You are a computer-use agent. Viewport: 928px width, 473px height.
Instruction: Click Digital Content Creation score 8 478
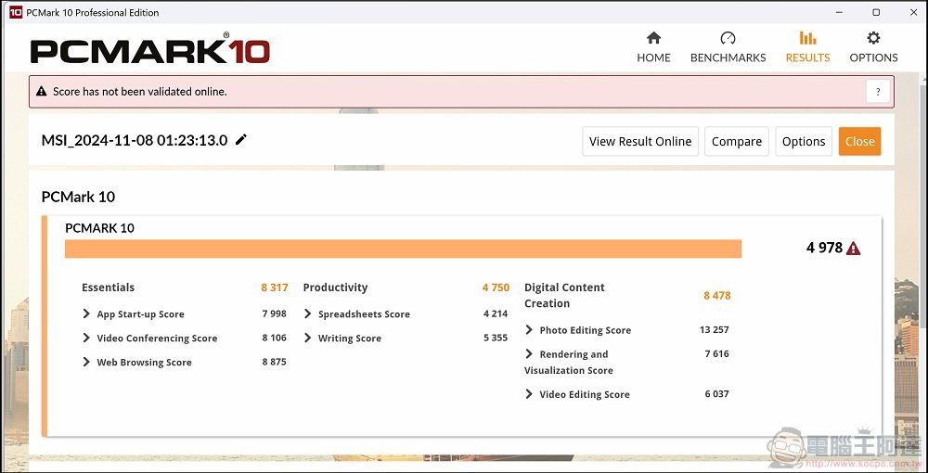point(717,295)
